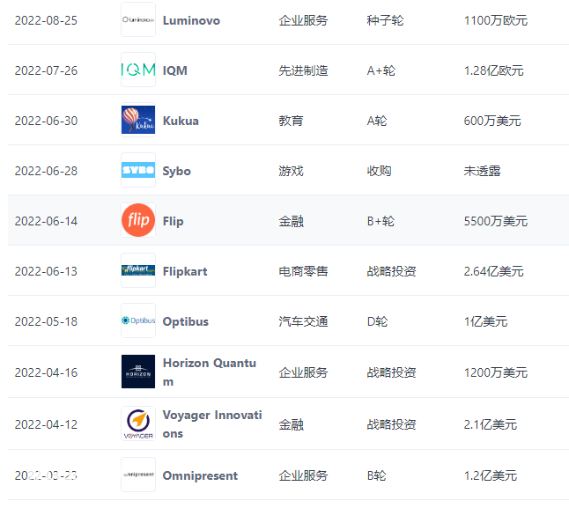Image resolution: width=569 pixels, height=508 pixels.
Task: Click amount 1100万欧元
Action: 496,20
